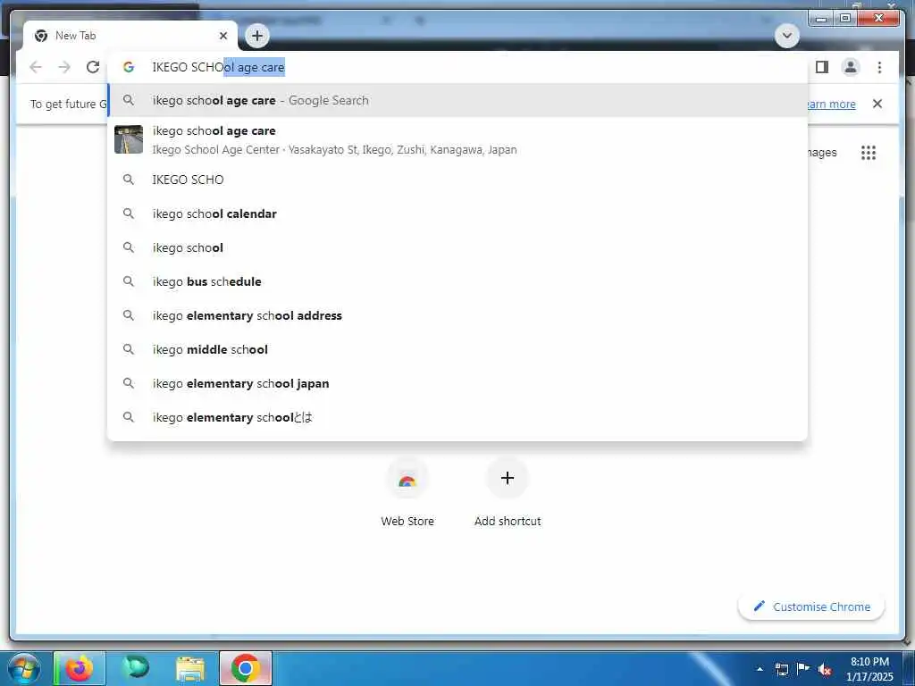Launch Firefox from the taskbar

tap(80, 668)
